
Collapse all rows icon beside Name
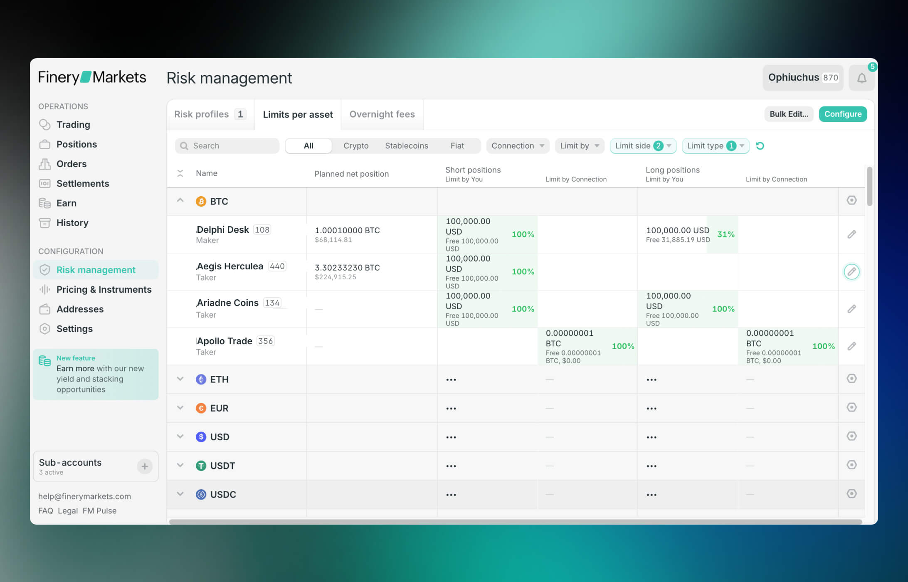(x=180, y=173)
